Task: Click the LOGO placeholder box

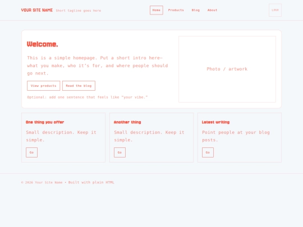Action: click(275, 10)
